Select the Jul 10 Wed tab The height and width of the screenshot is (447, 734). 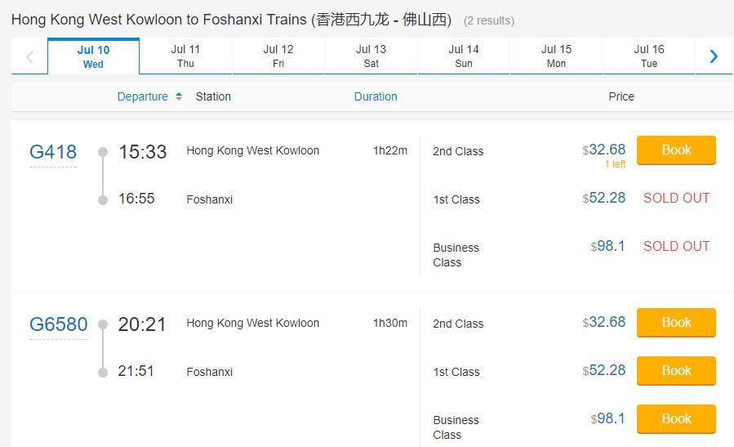coord(93,56)
